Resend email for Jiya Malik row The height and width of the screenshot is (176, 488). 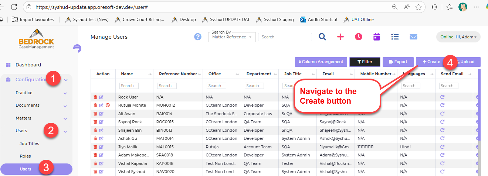(442, 147)
